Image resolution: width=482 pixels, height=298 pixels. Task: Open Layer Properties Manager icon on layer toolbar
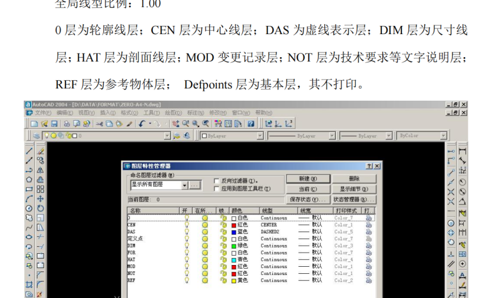tap(37, 135)
